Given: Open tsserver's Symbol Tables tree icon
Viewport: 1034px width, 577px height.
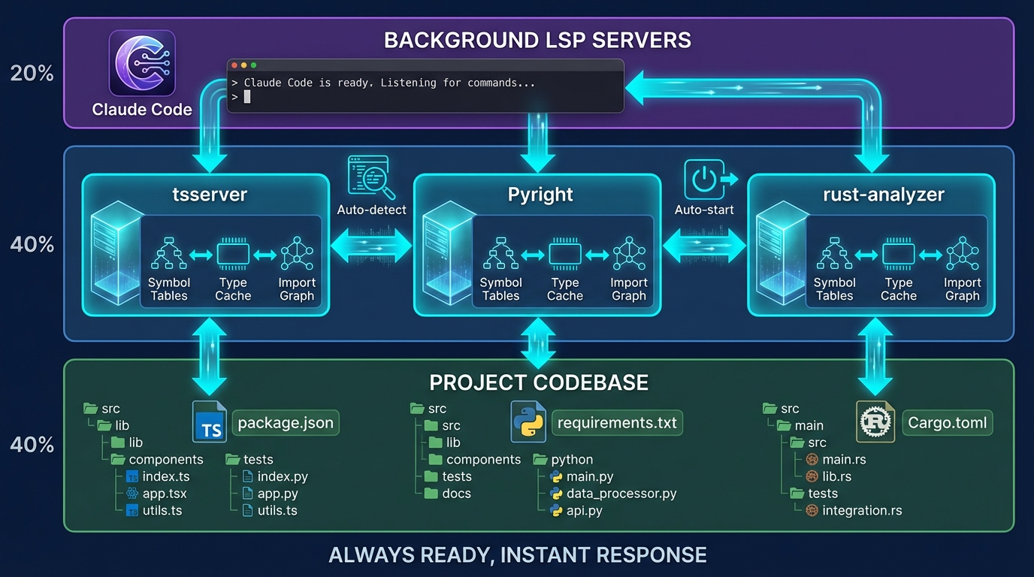Looking at the screenshot, I should pyautogui.click(x=168, y=254).
